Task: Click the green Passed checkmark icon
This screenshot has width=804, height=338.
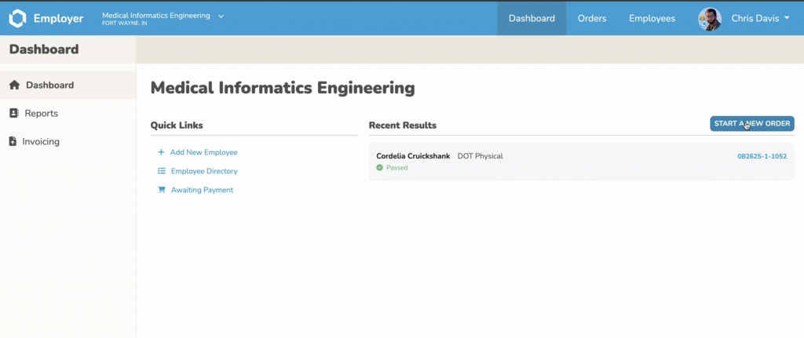Action: 379,168
